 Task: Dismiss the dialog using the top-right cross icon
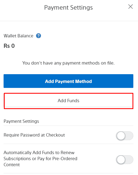pyautogui.click(x=130, y=7)
